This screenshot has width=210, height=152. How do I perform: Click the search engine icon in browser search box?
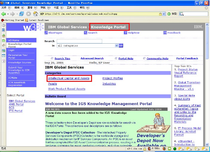point(182,14)
